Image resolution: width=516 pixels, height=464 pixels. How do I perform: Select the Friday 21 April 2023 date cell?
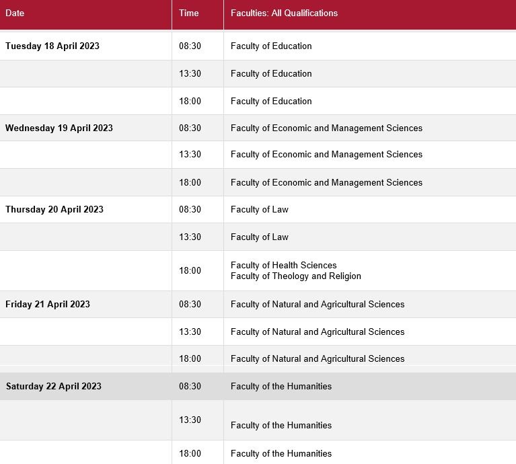coord(48,304)
